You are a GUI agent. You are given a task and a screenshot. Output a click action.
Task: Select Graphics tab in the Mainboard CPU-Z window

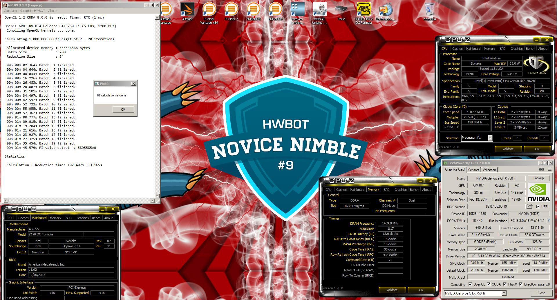click(x=82, y=218)
